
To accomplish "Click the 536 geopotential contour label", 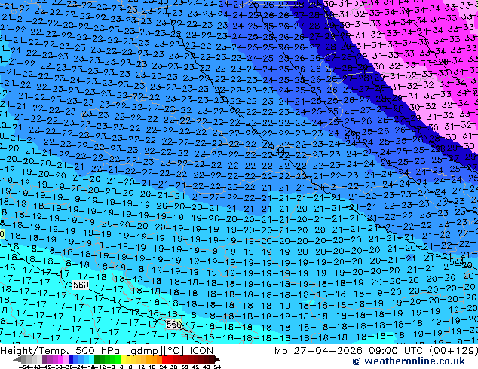I will click(x=352, y=136).
